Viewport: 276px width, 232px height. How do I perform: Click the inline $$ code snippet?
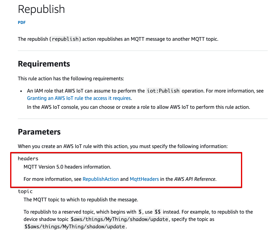(158, 212)
